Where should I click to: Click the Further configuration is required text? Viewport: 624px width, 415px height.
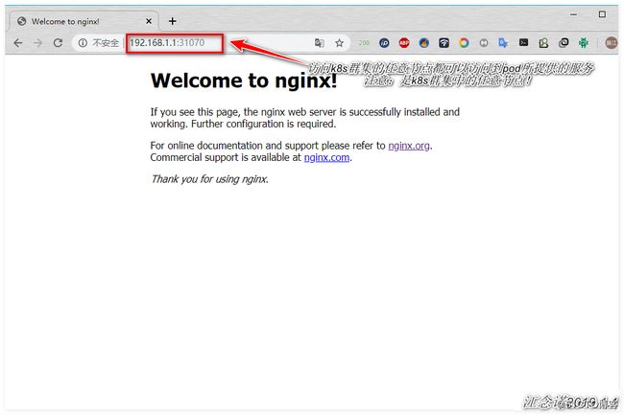(263, 124)
